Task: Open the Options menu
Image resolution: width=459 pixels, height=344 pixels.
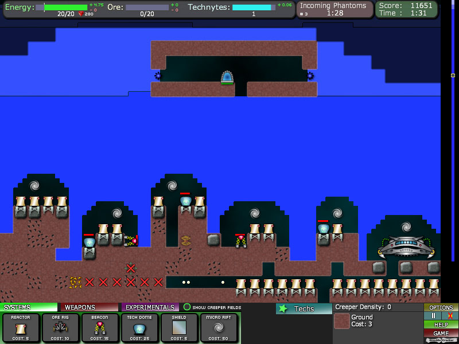Action: point(441,307)
